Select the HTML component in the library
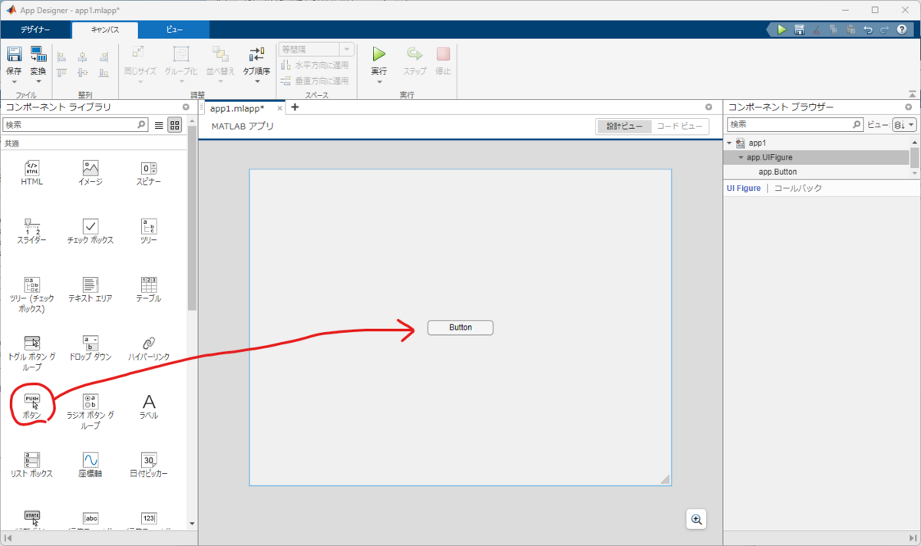This screenshot has width=921, height=546. [x=32, y=173]
